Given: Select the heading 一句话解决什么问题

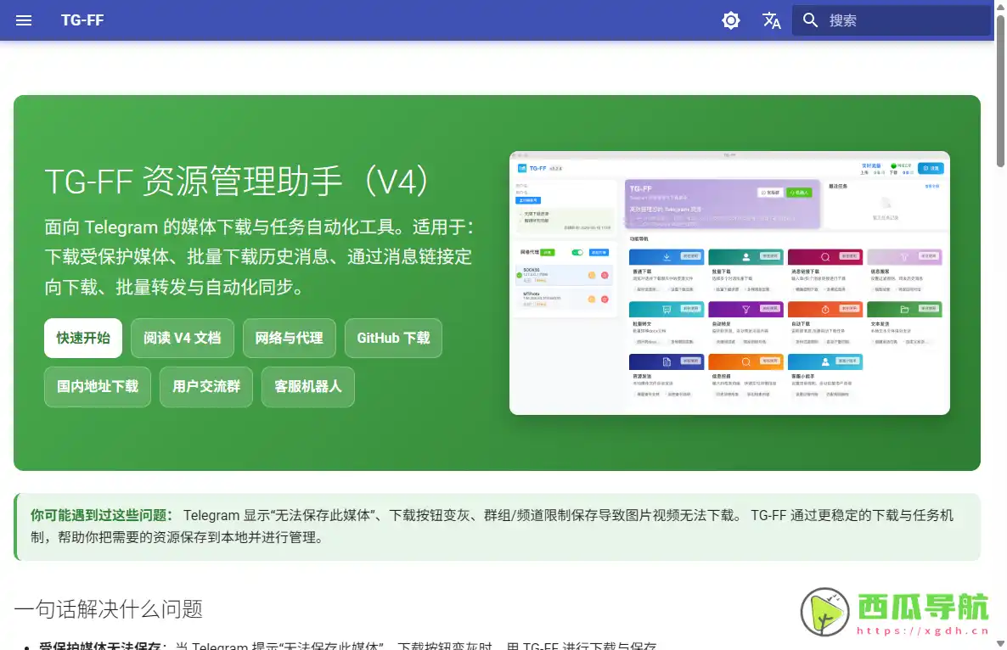Looking at the screenshot, I should (109, 608).
